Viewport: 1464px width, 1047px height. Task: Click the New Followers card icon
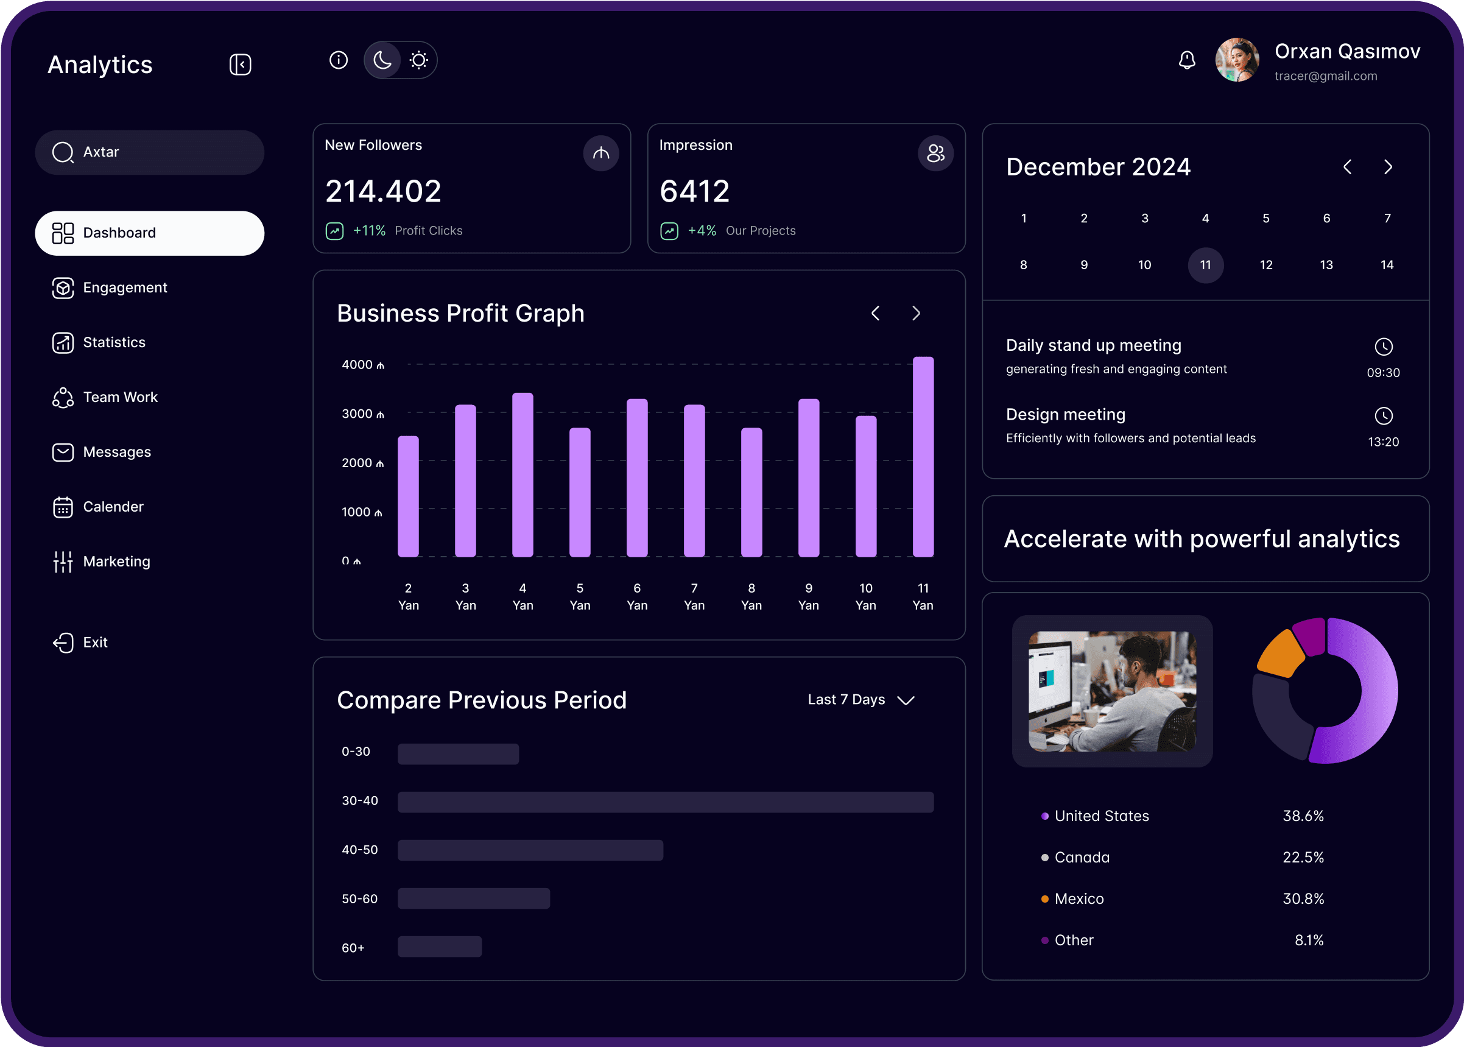pyautogui.click(x=601, y=153)
